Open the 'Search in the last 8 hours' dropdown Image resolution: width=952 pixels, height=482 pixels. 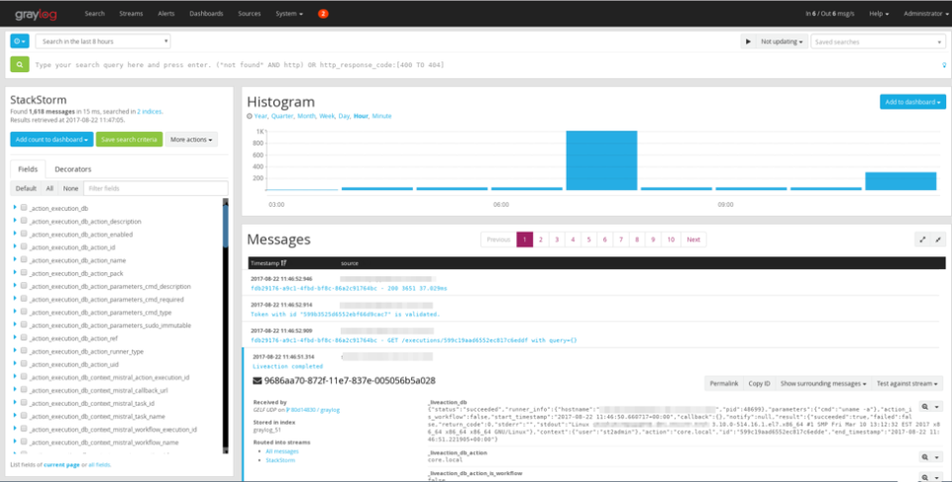pyautogui.click(x=103, y=42)
